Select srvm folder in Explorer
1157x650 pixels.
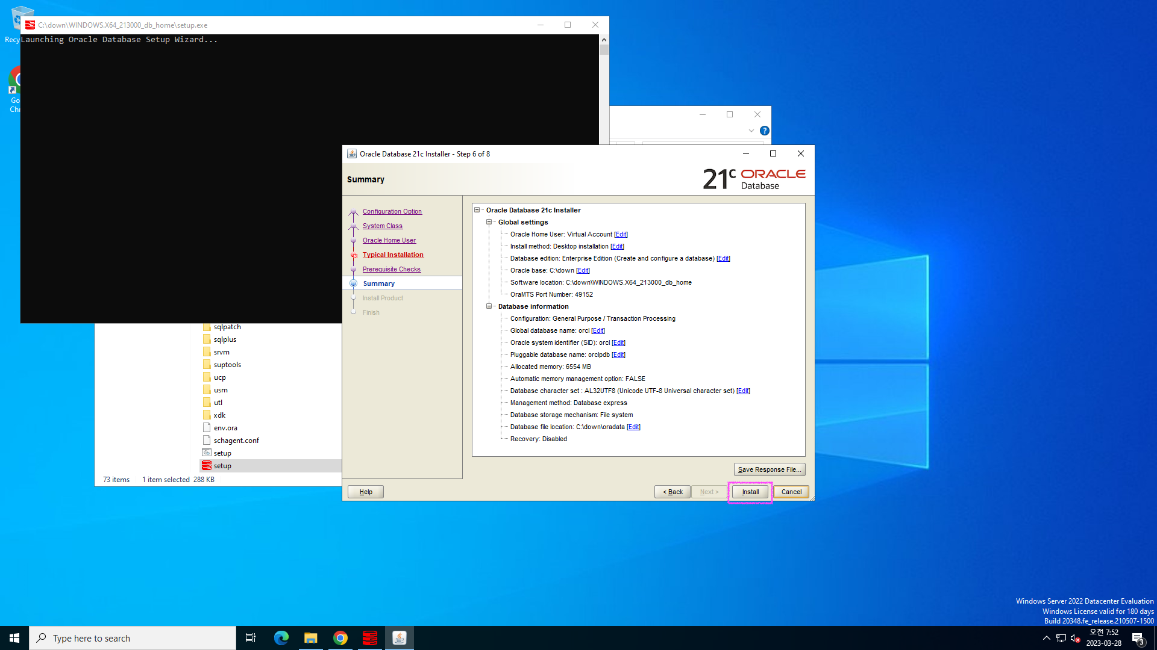(x=221, y=352)
